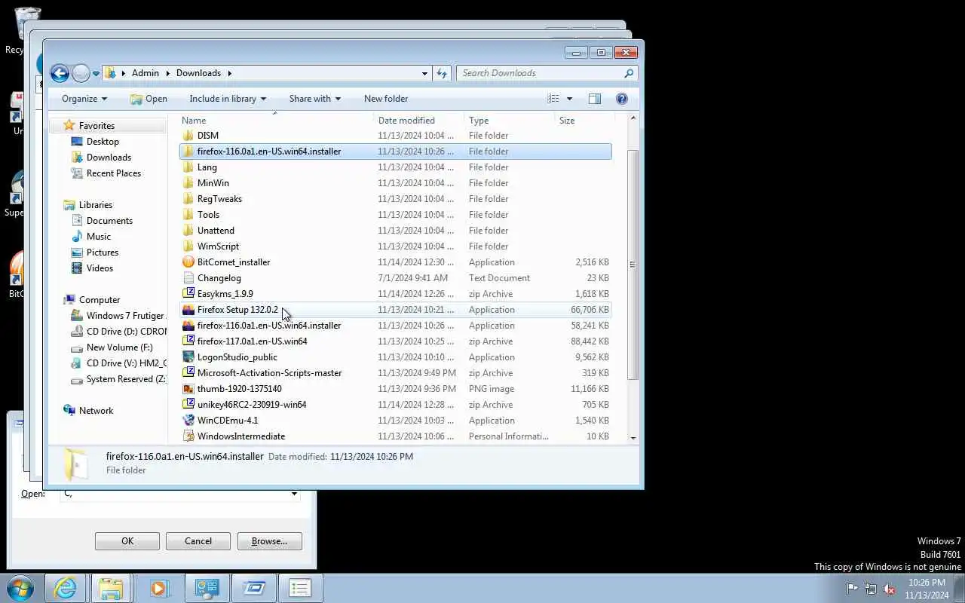Launch Internet Explorer from the taskbar
The width and height of the screenshot is (965, 603).
(x=66, y=588)
